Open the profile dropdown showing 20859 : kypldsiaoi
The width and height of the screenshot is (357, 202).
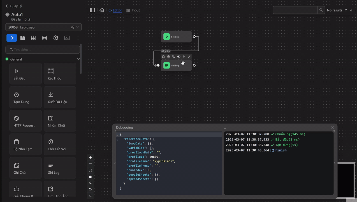pos(43,27)
